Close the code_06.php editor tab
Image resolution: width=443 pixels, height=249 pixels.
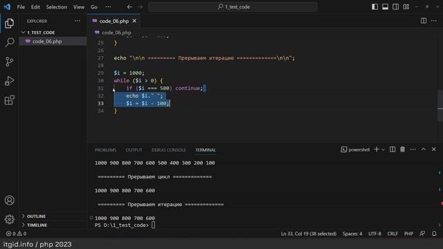(x=134, y=21)
